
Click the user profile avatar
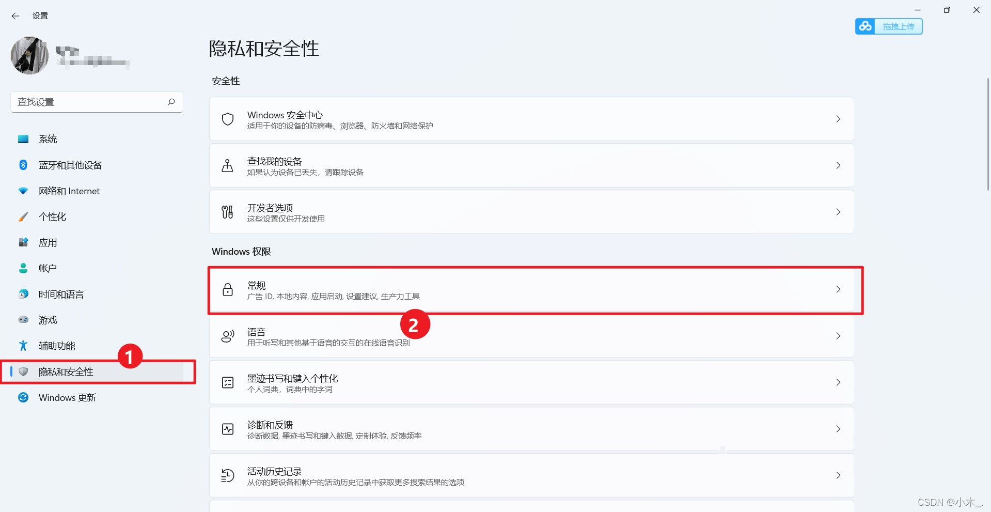tap(29, 55)
